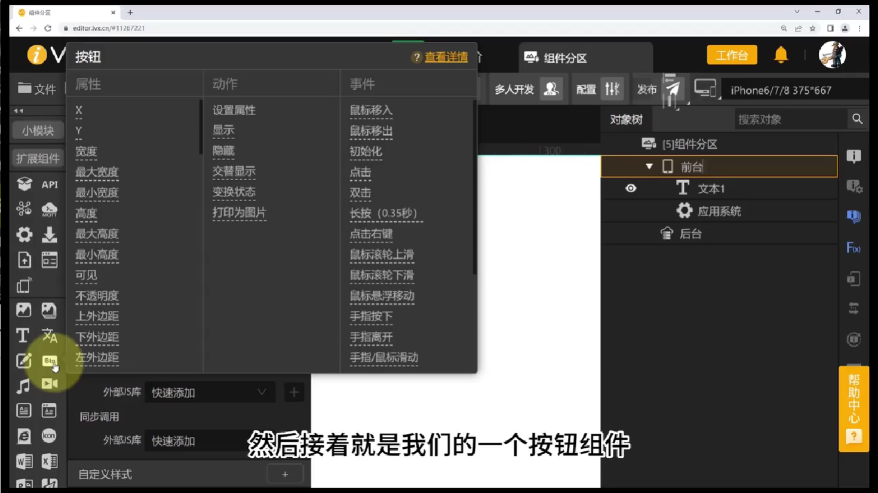Screen dimensions: 878x493
Task: Click the 最大宽度 attribute entry
Action: [x=97, y=172]
